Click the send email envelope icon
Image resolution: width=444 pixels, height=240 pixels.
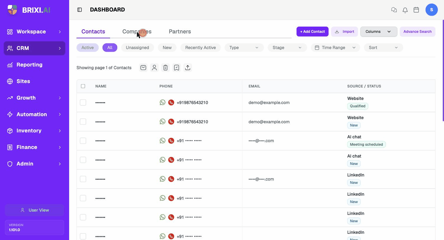[x=143, y=68]
